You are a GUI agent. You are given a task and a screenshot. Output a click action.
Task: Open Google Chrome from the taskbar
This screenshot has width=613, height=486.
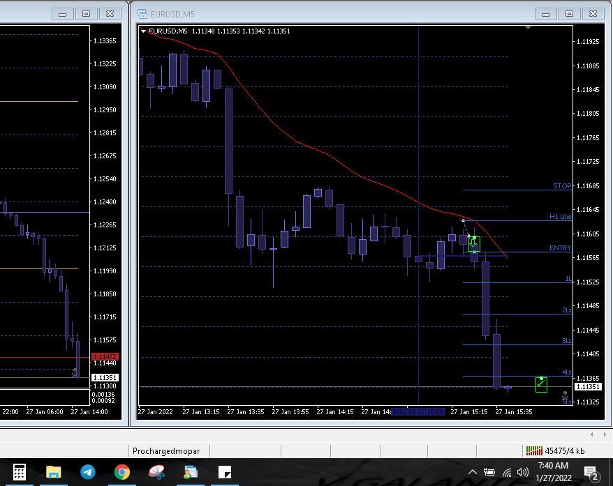122,472
